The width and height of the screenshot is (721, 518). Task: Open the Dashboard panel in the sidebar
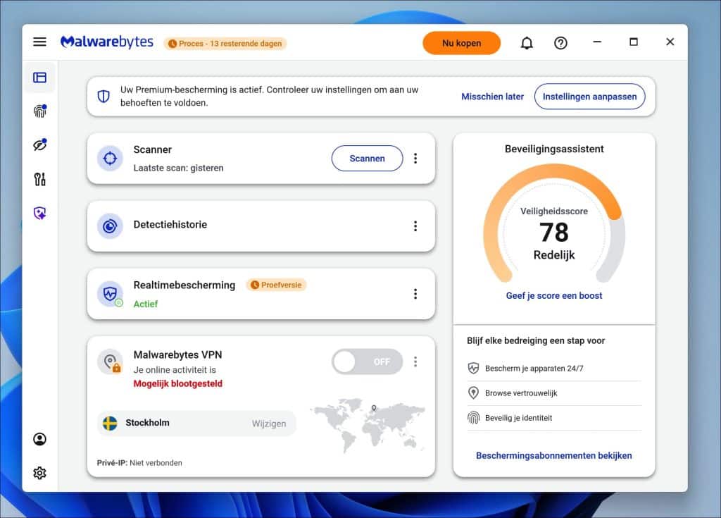[x=39, y=78]
